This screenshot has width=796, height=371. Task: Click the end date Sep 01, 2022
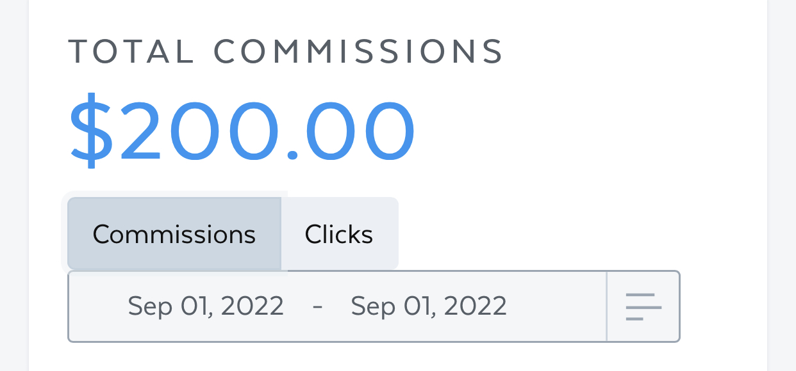tap(429, 306)
